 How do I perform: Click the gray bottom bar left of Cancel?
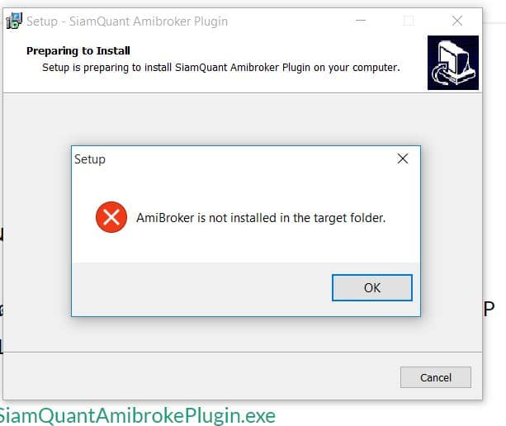(201, 376)
